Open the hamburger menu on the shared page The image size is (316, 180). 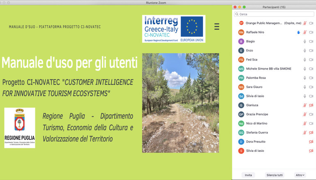217,27
